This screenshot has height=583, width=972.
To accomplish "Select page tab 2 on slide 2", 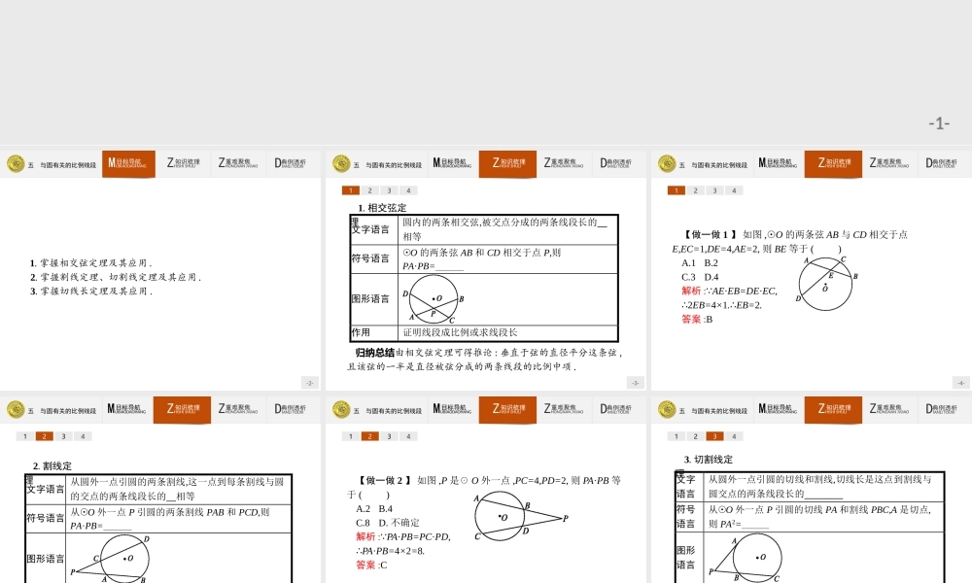I will pyautogui.click(x=367, y=190).
